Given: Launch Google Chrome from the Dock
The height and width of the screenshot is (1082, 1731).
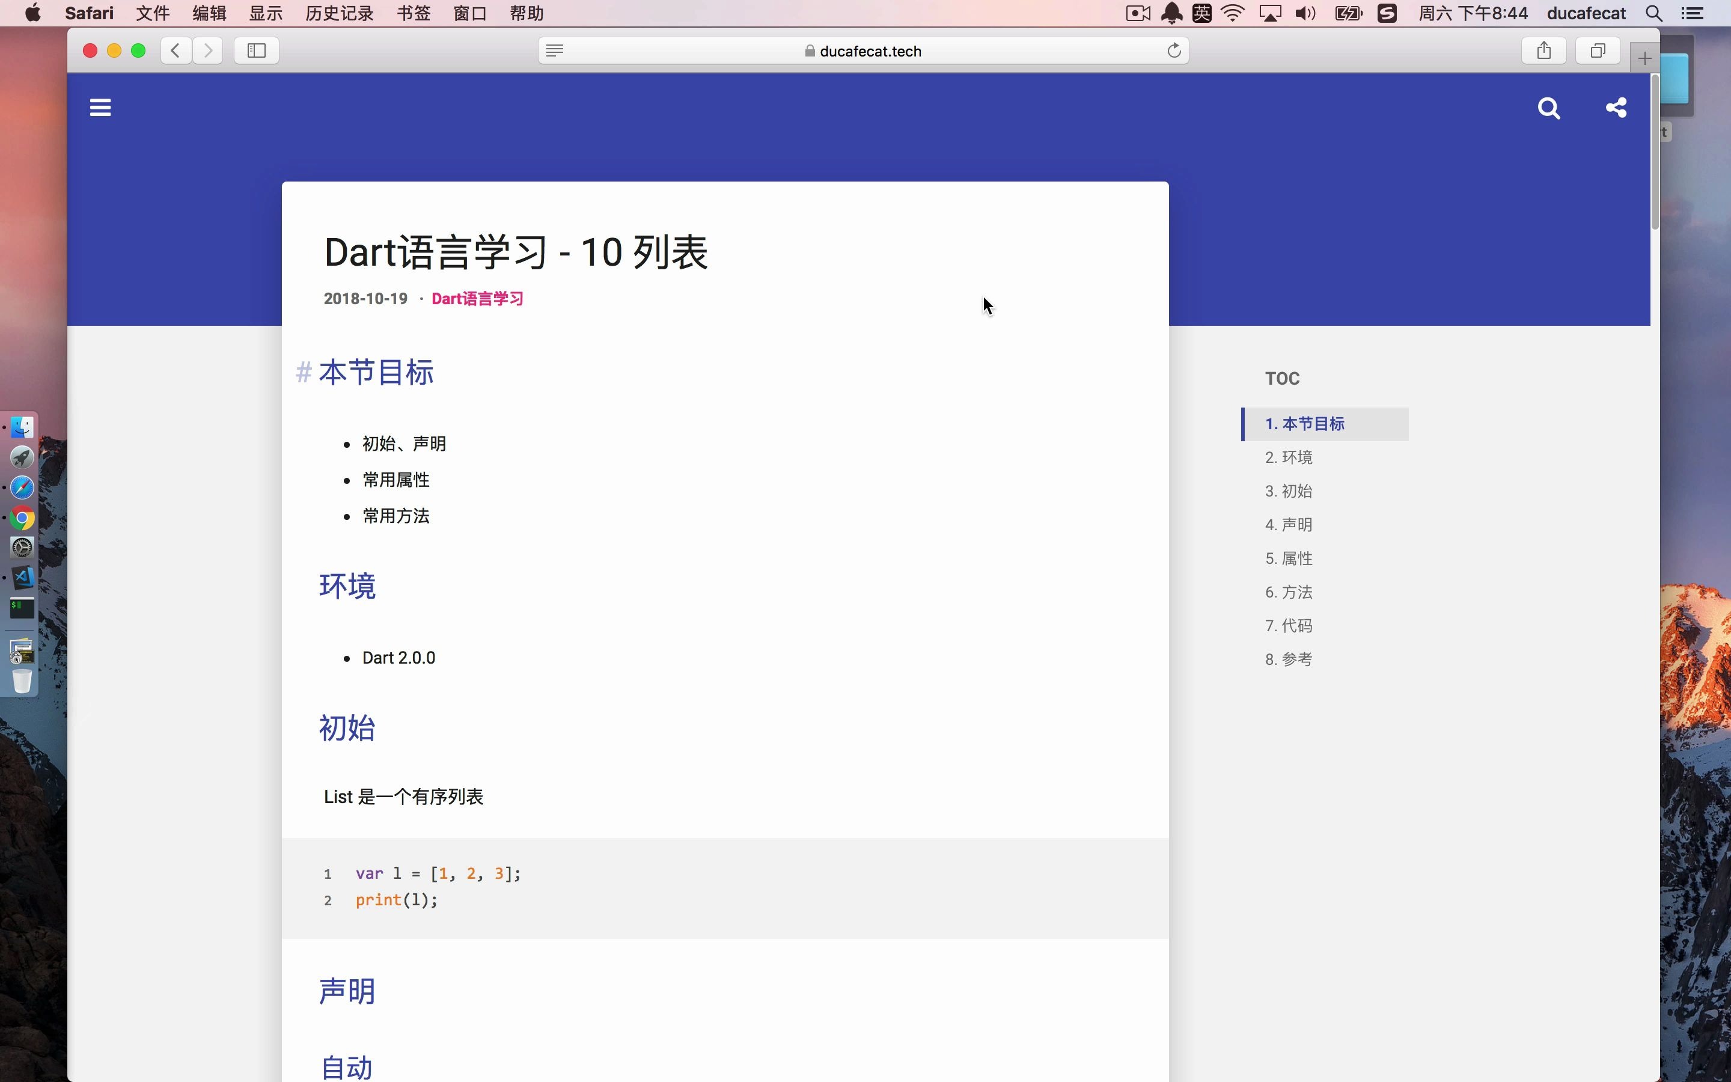Looking at the screenshot, I should (22, 518).
